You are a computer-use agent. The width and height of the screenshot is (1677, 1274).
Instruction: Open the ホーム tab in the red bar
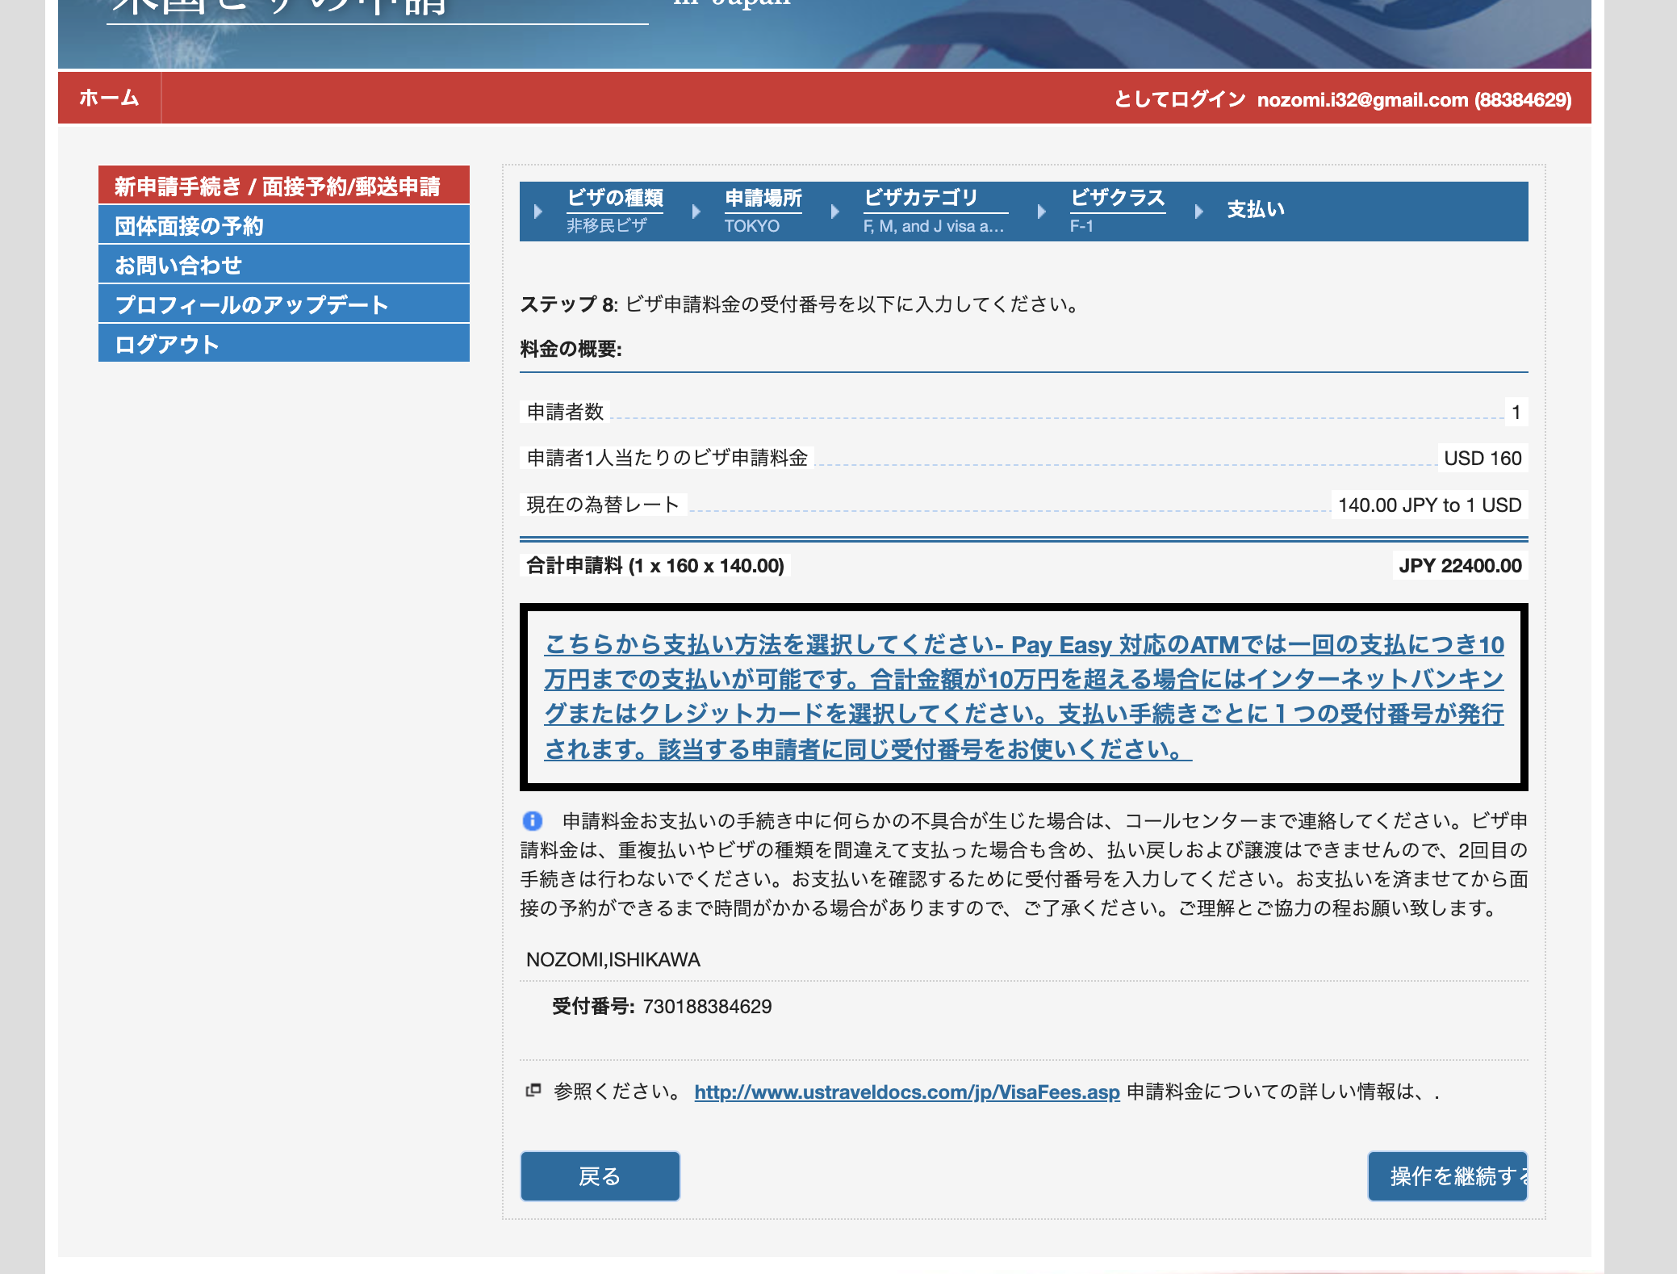[110, 98]
